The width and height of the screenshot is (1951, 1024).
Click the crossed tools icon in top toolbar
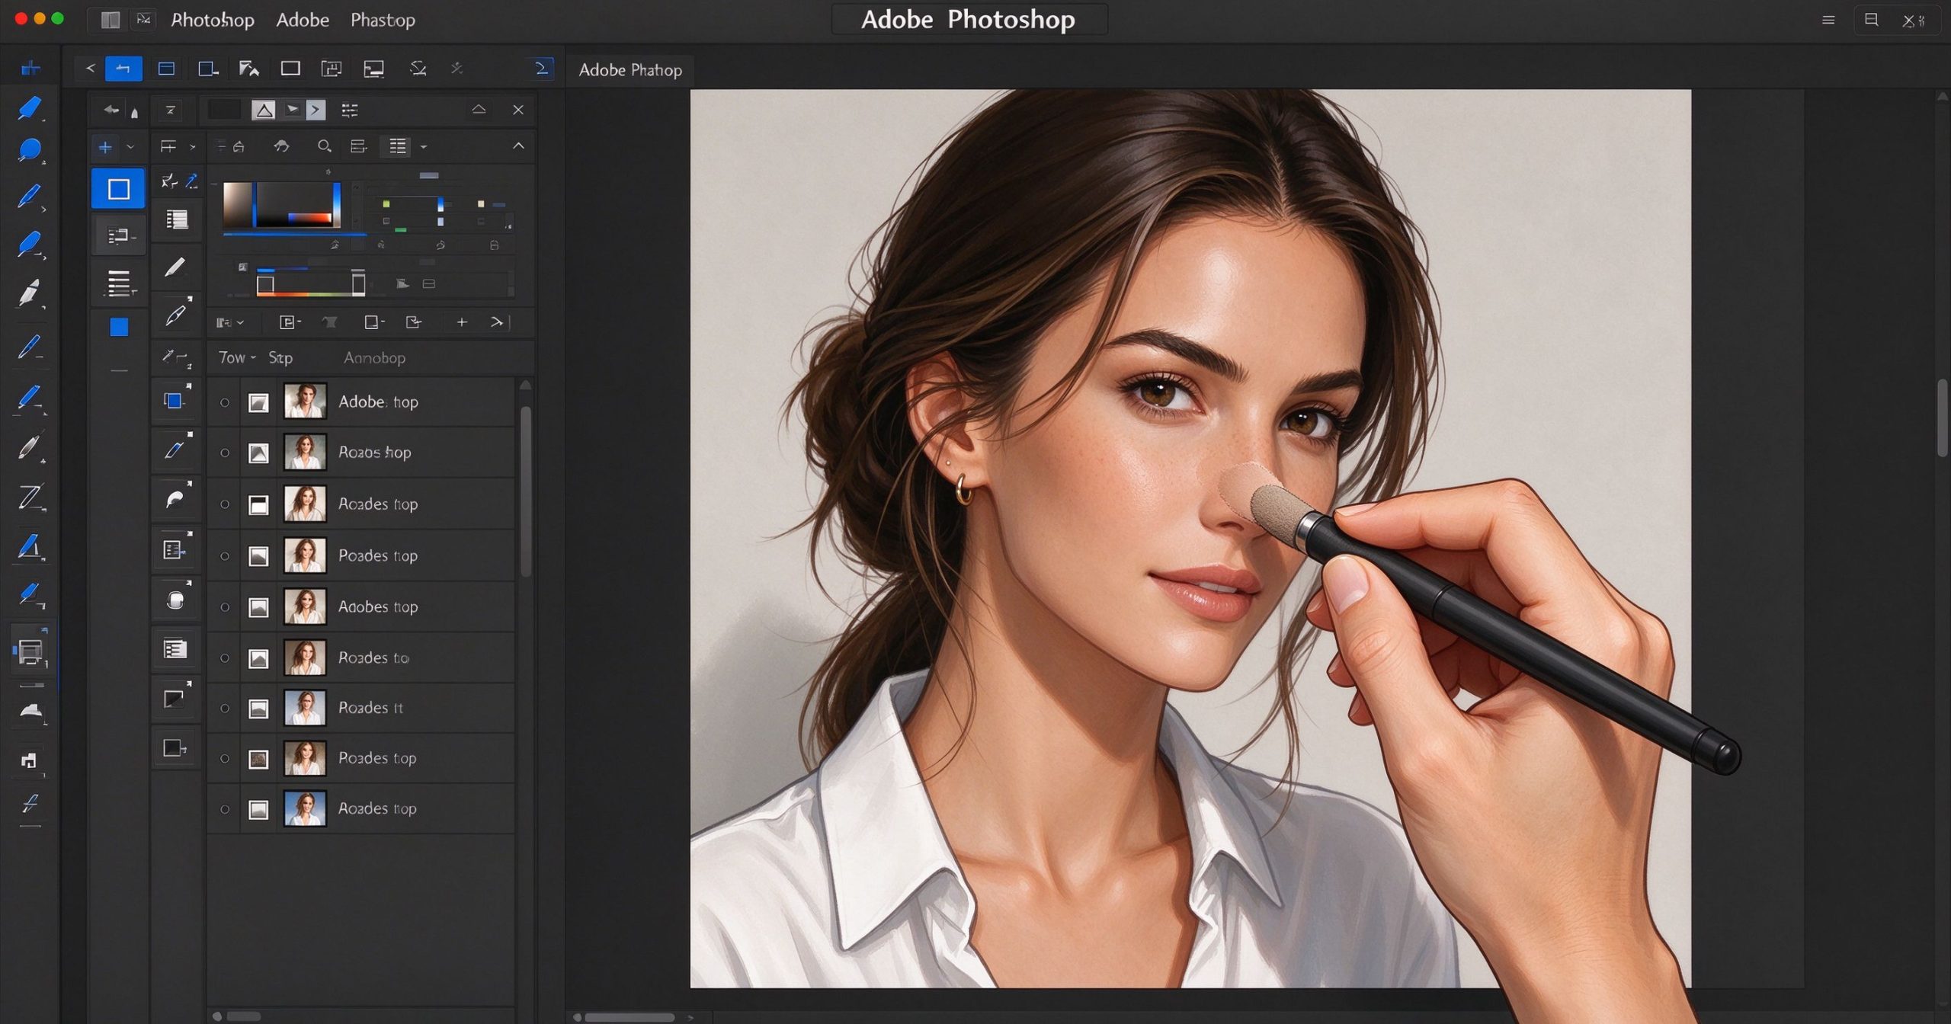pyautogui.click(x=457, y=69)
